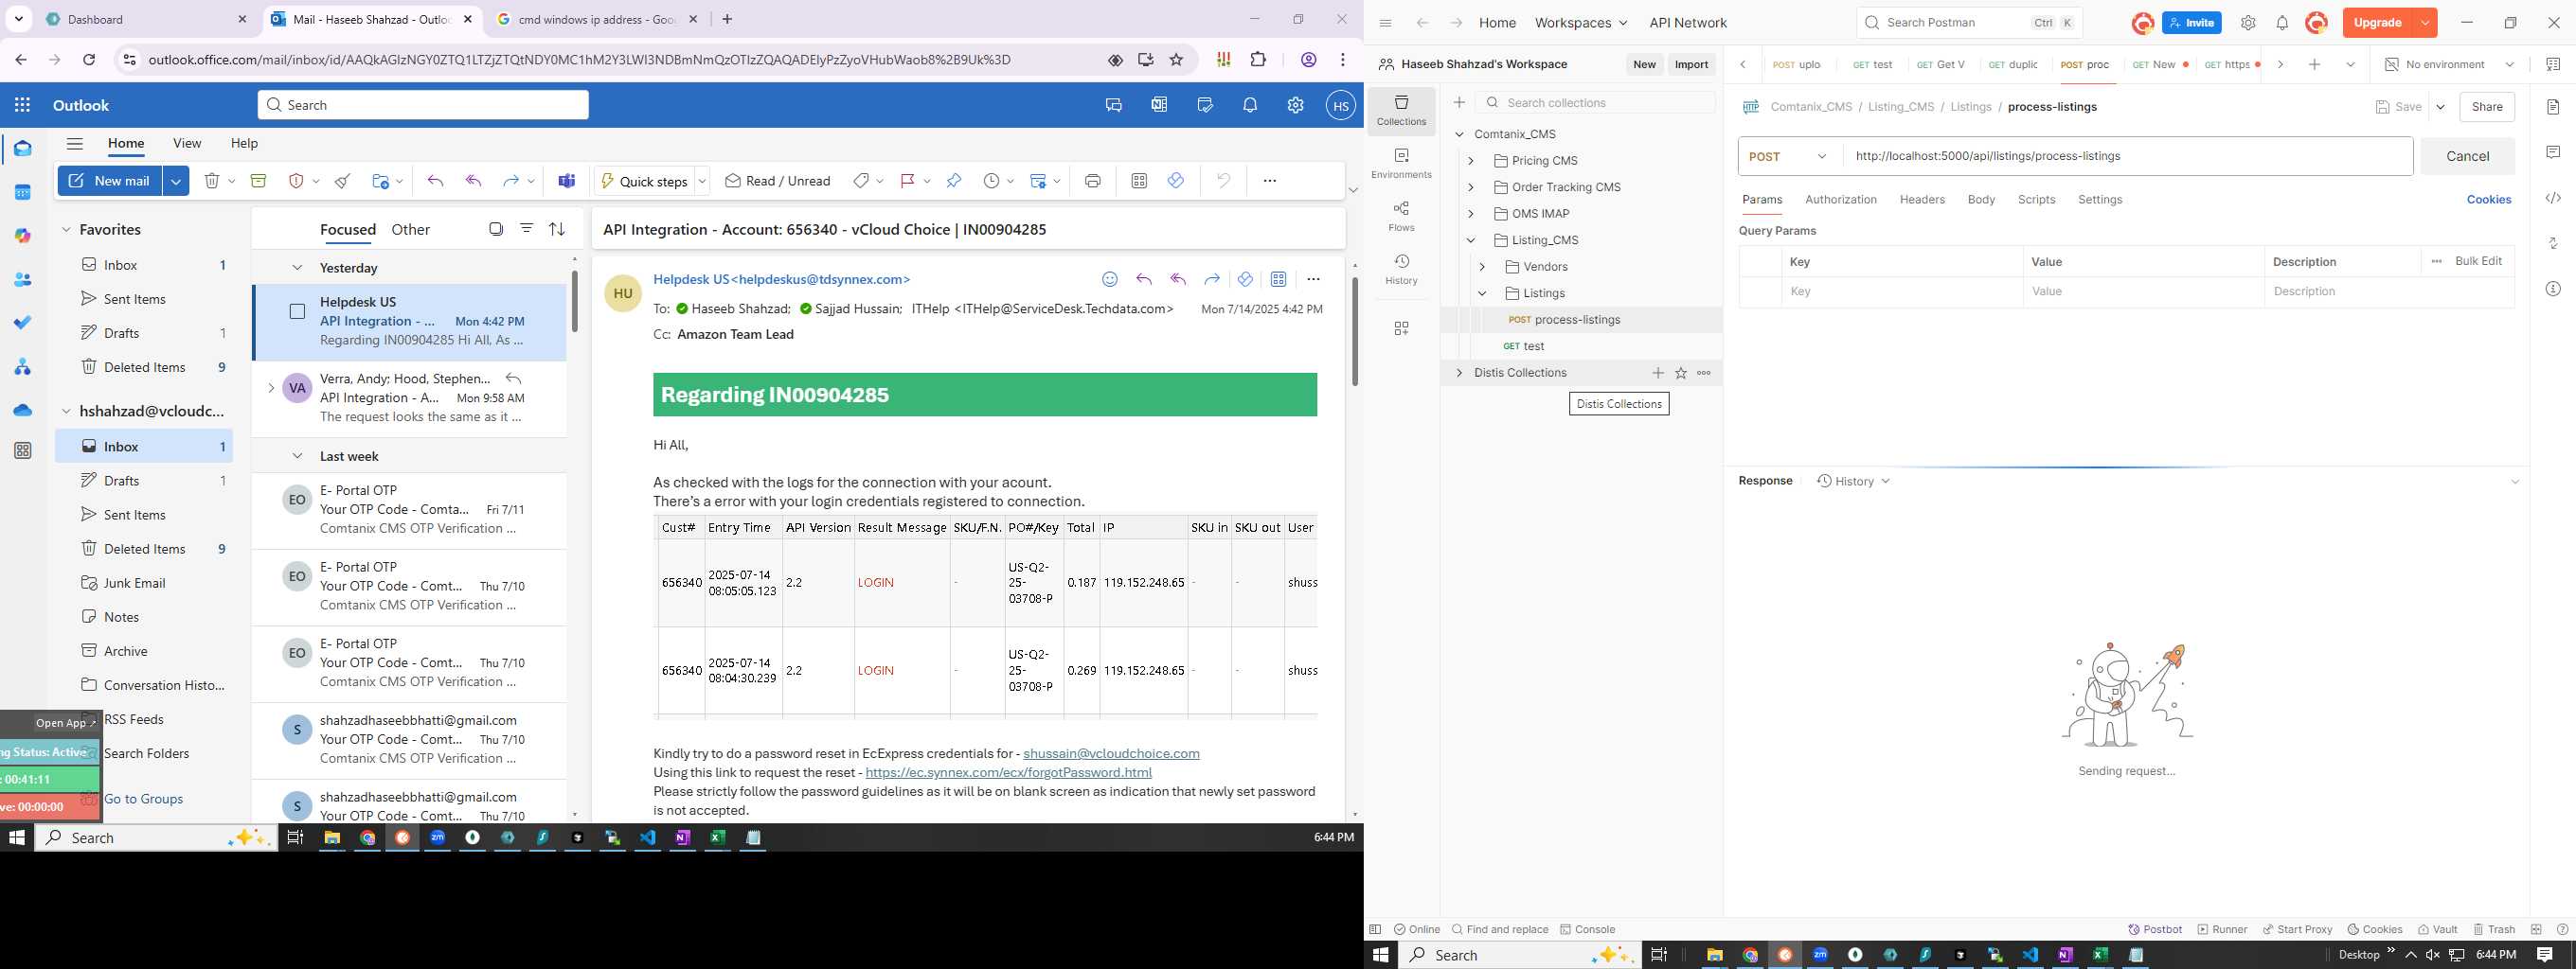
Task: Expand Distis Collections in Postman
Action: coord(1459,373)
